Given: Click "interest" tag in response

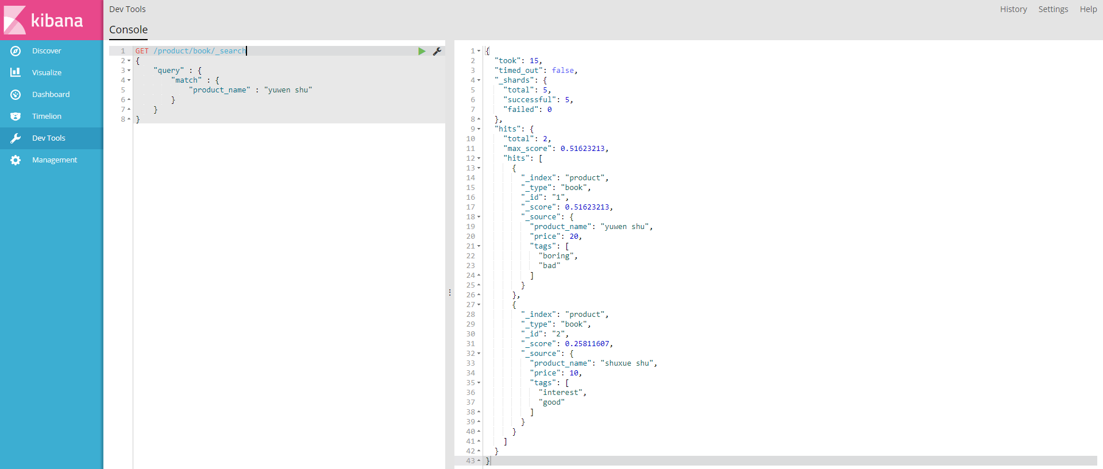Looking at the screenshot, I should (561, 393).
